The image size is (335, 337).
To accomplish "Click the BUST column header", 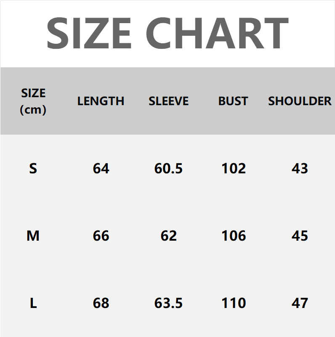I will (233, 101).
